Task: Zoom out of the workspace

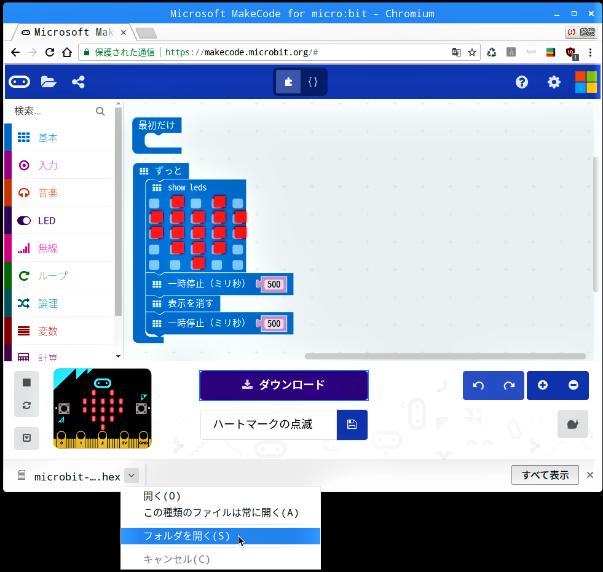Action: tap(573, 385)
